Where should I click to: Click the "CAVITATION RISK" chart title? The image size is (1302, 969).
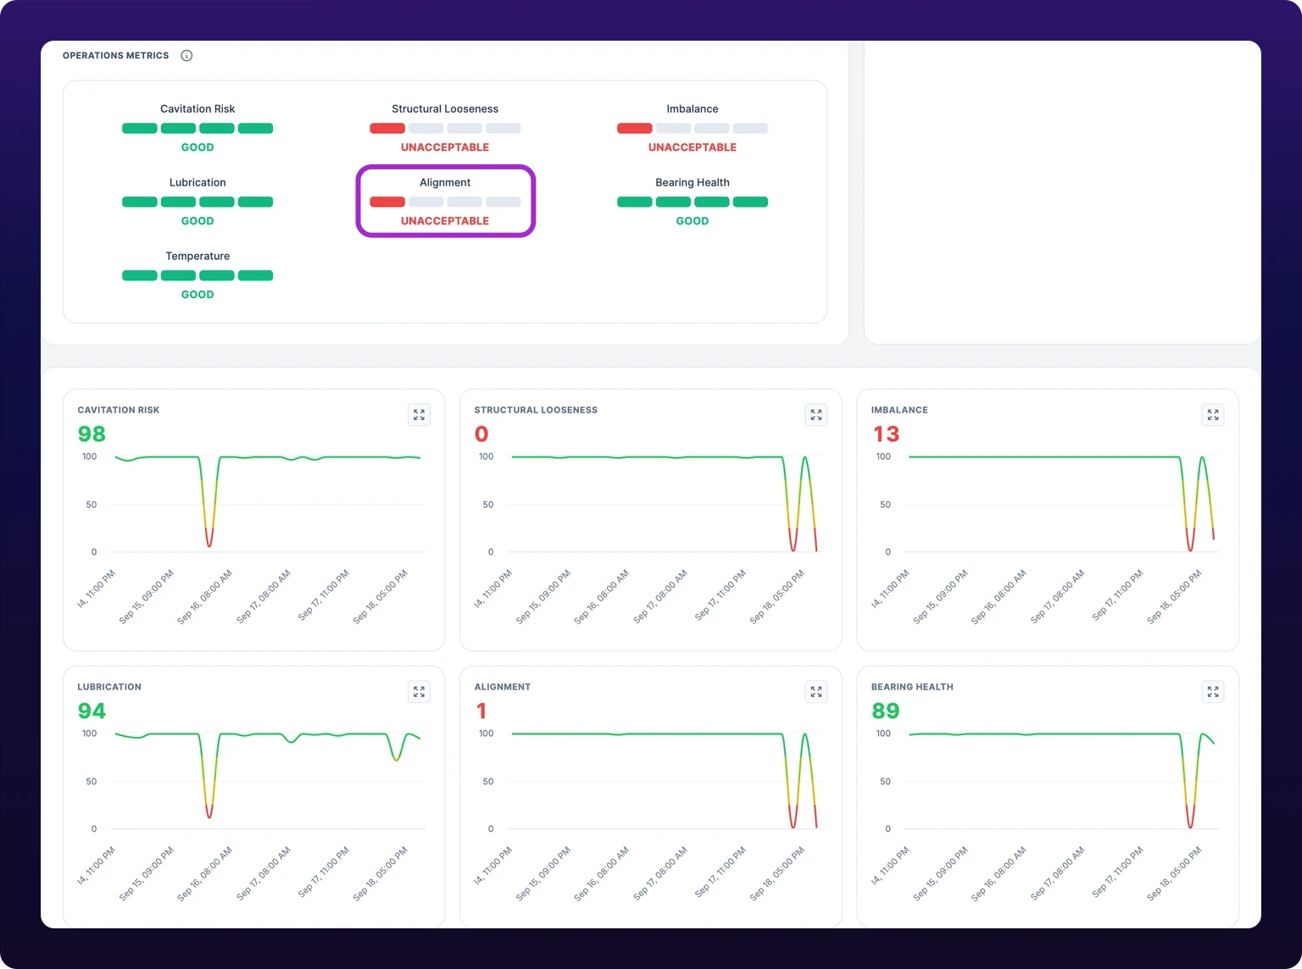point(119,410)
